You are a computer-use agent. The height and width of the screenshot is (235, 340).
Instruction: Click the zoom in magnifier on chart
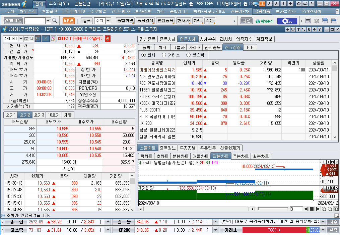324,209
